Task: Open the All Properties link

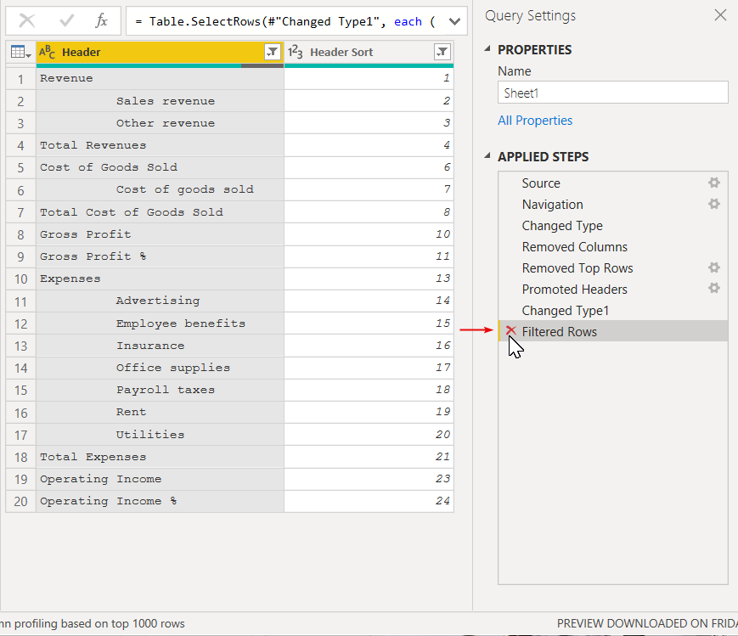Action: pyautogui.click(x=535, y=121)
